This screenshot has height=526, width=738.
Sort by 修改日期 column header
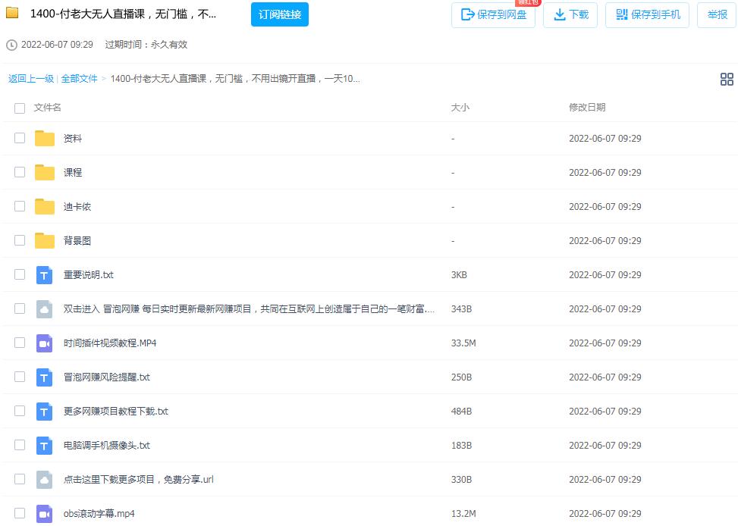tap(587, 108)
